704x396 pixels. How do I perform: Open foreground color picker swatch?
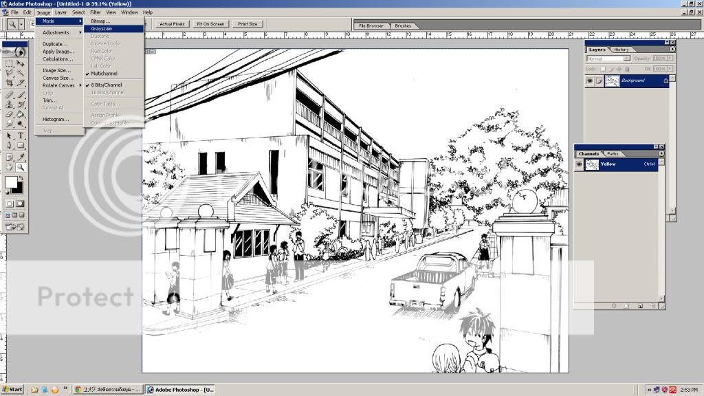11,181
